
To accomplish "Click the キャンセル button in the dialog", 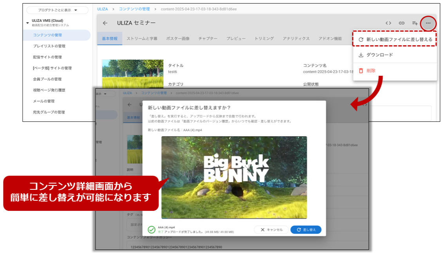I will pos(271,230).
